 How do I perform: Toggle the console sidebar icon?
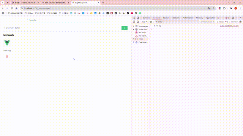coord(134,22)
